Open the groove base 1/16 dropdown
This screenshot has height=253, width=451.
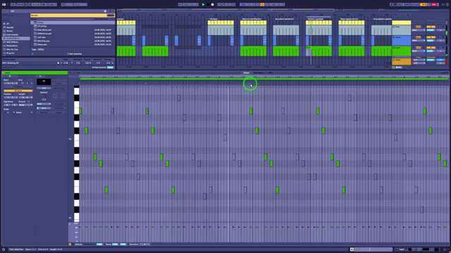coord(67,63)
